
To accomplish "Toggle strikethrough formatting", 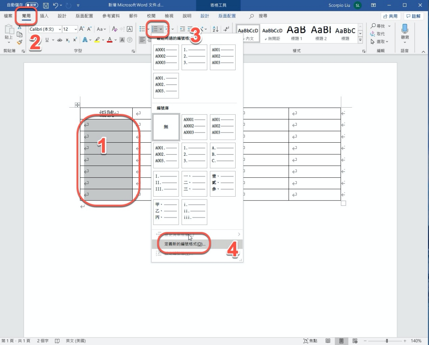I will (x=60, y=40).
